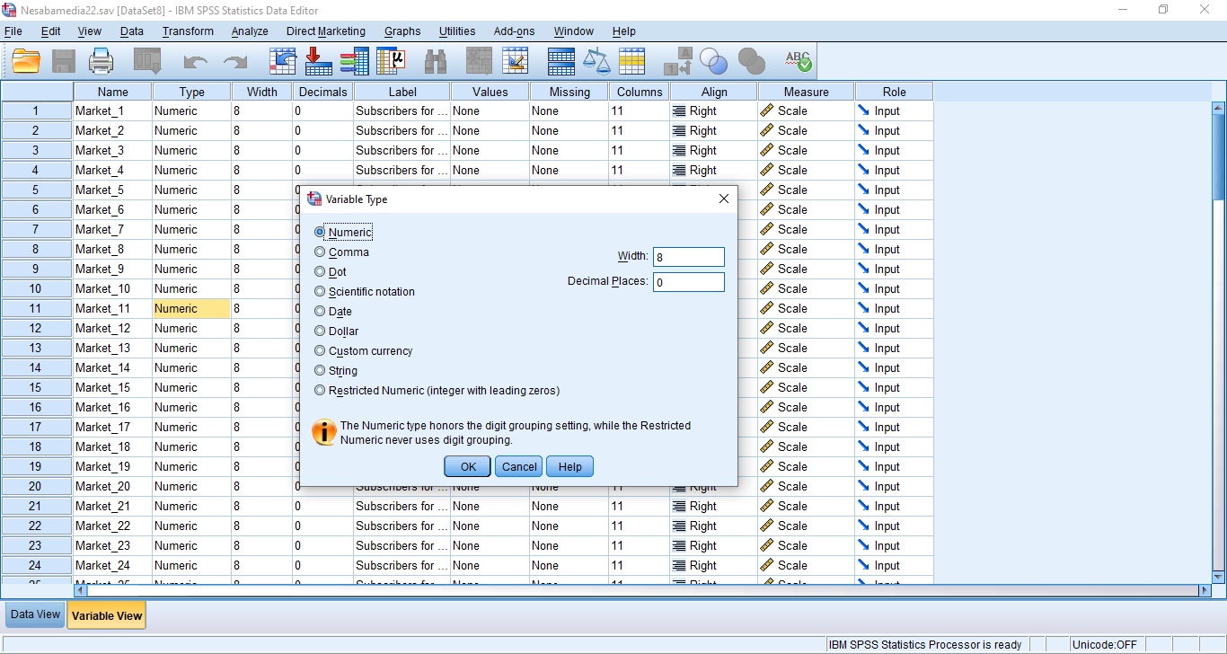Image resolution: width=1227 pixels, height=654 pixels.
Task: Click into the Decimal Places field
Action: pos(688,282)
